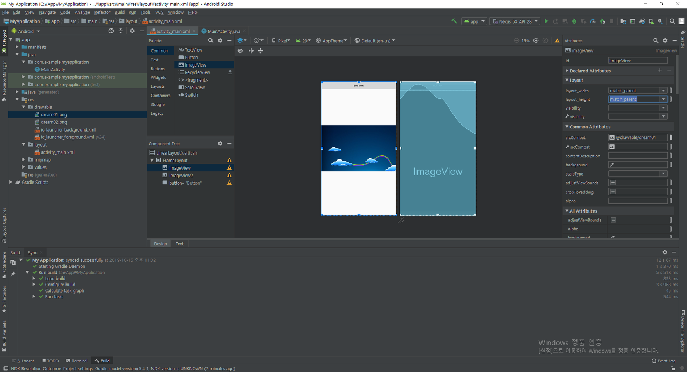Click the alpha input field in Common Attributes
Screen dimensions: 687x372
pyautogui.click(x=638, y=201)
